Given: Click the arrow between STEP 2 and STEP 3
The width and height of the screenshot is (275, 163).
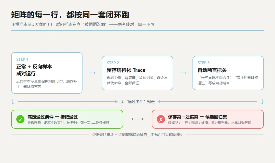Looking at the screenshot, I should [183, 73].
